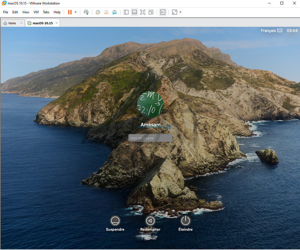Close the macOS 10.15 tab

pyautogui.click(x=57, y=23)
